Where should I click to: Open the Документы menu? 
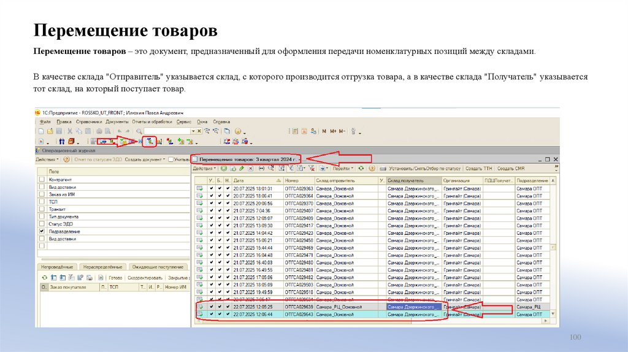coord(117,122)
